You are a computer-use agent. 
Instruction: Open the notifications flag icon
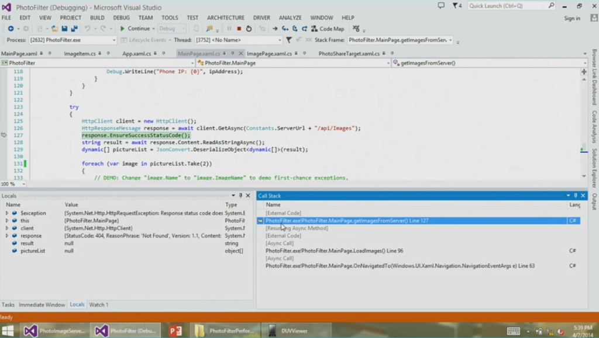point(457,6)
